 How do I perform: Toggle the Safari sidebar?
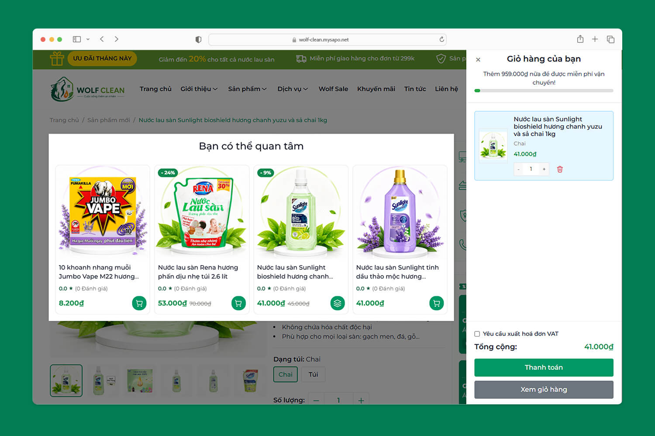point(77,39)
